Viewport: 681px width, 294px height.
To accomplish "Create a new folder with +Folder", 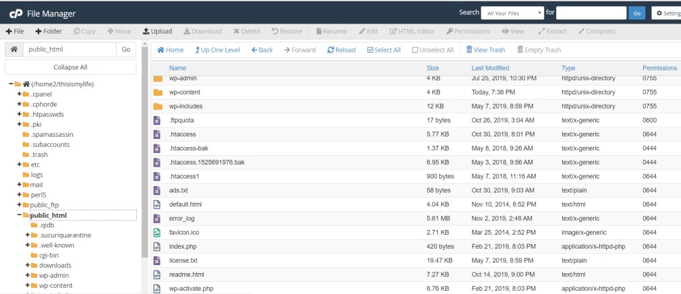I will point(49,31).
